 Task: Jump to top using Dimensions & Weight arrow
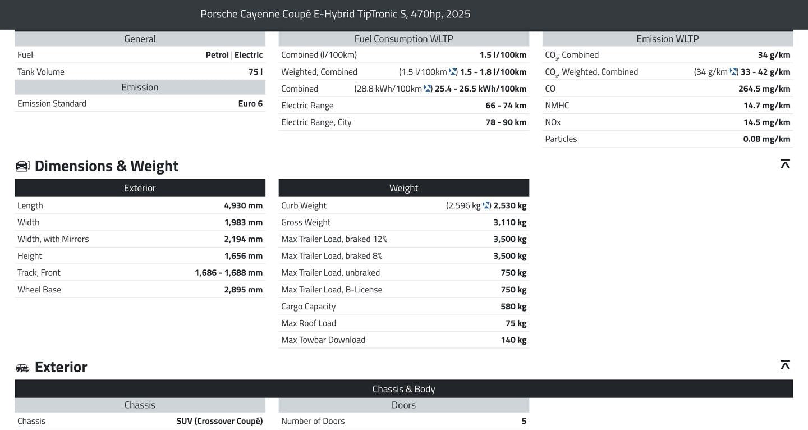coord(785,164)
